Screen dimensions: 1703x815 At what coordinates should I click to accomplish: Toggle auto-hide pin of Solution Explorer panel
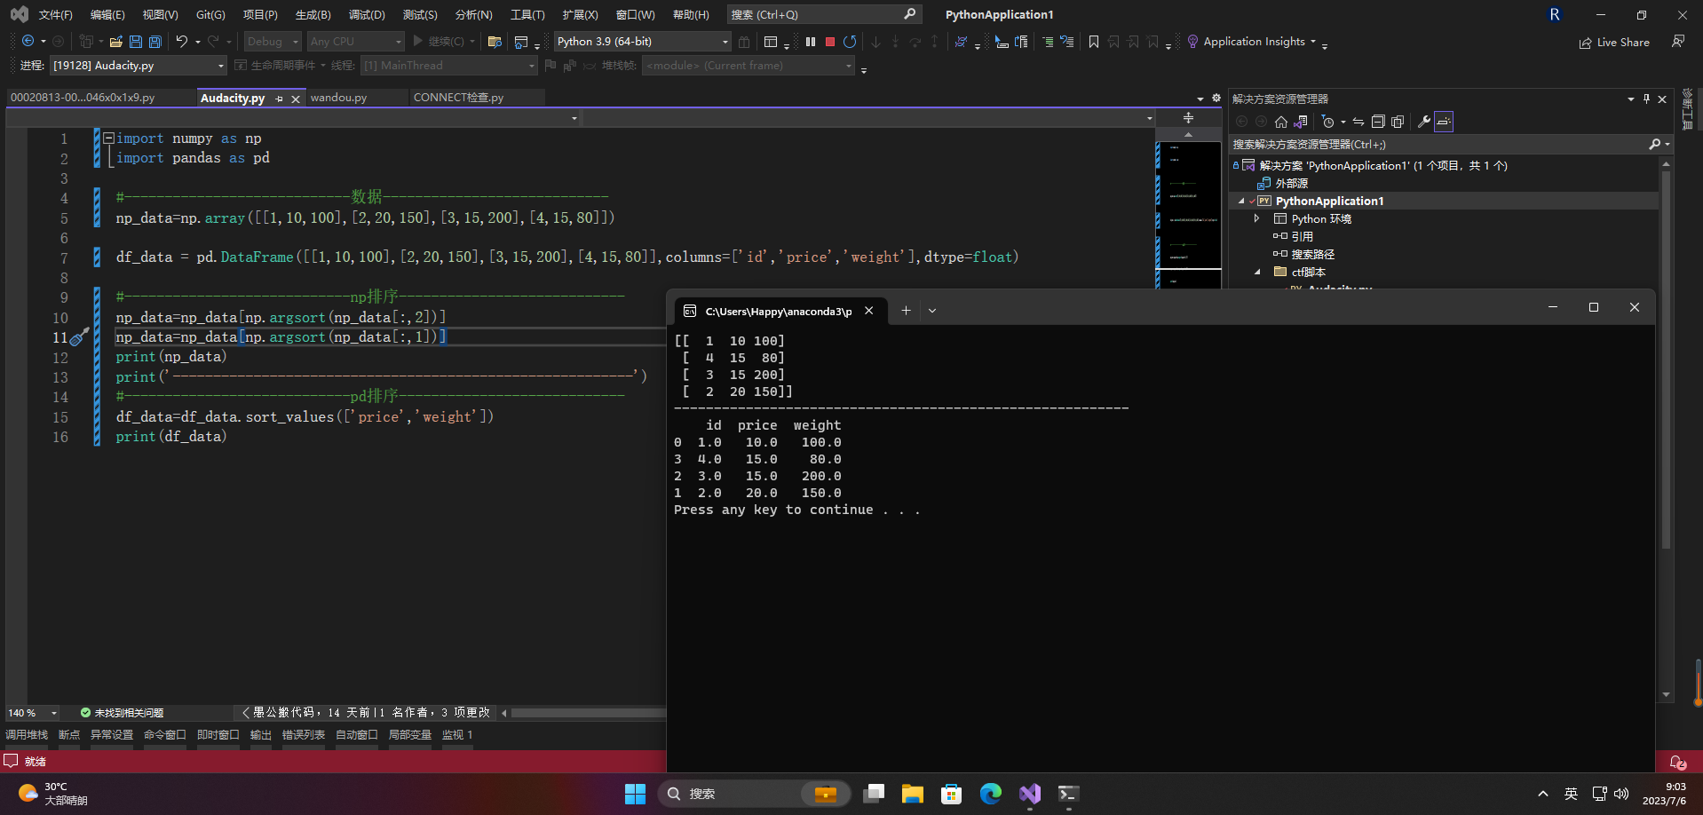point(1646,99)
